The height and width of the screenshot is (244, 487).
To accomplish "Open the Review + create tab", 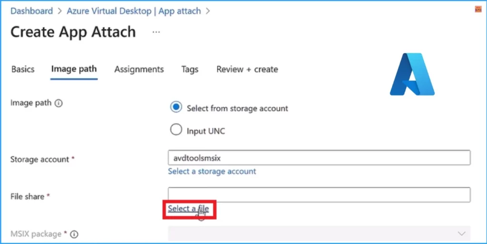I will 247,69.
